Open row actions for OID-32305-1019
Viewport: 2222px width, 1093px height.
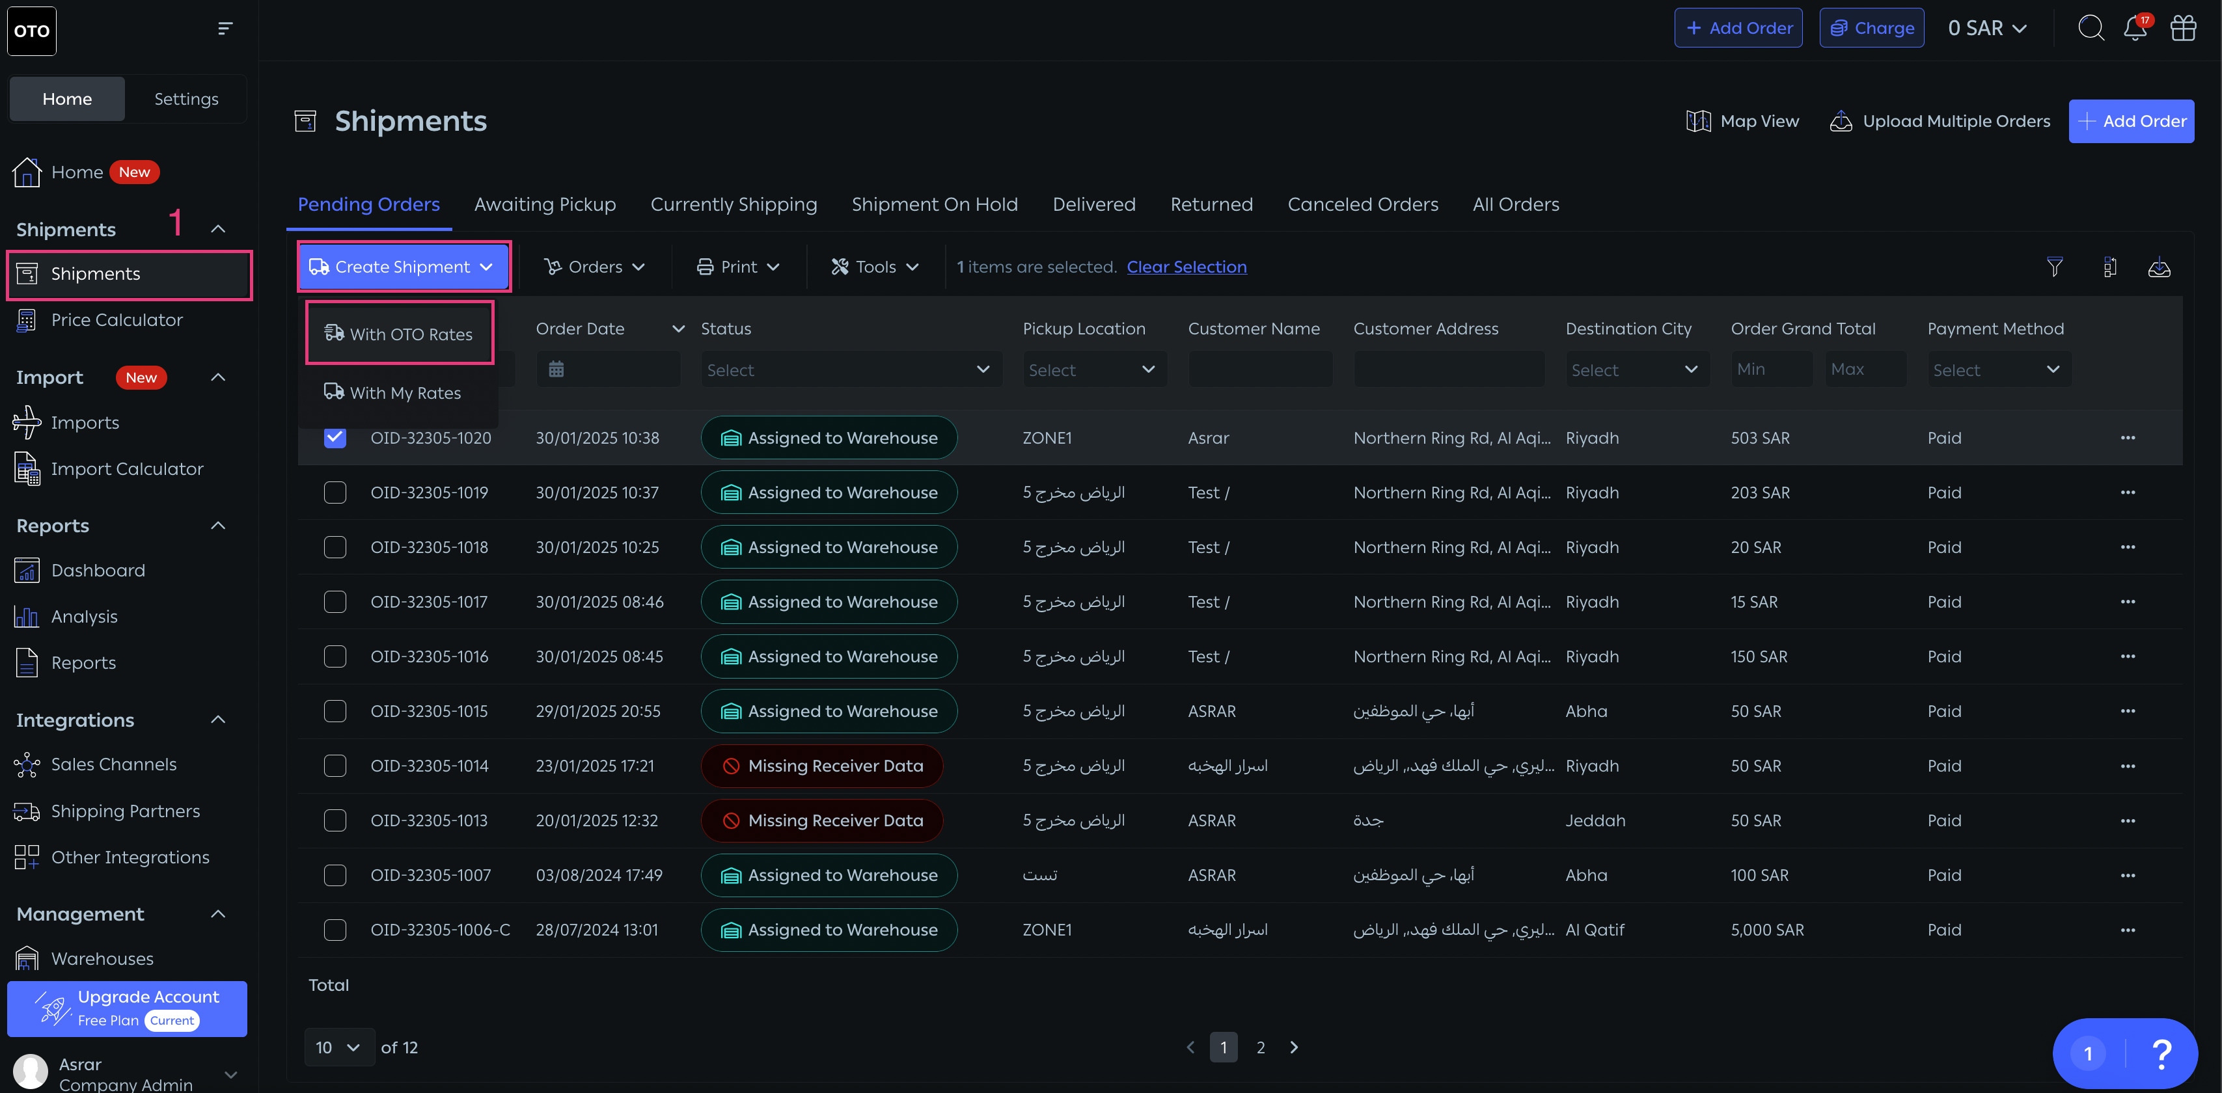tap(2128, 493)
